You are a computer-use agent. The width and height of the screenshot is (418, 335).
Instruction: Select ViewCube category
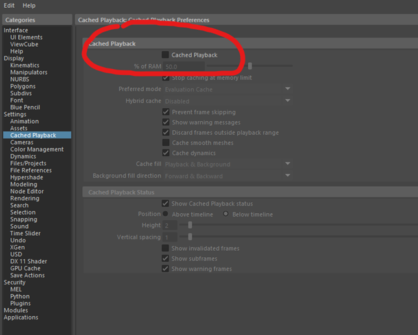[24, 44]
